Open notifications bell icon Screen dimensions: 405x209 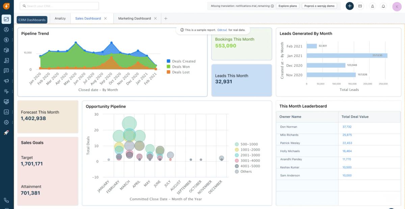[x=383, y=6]
